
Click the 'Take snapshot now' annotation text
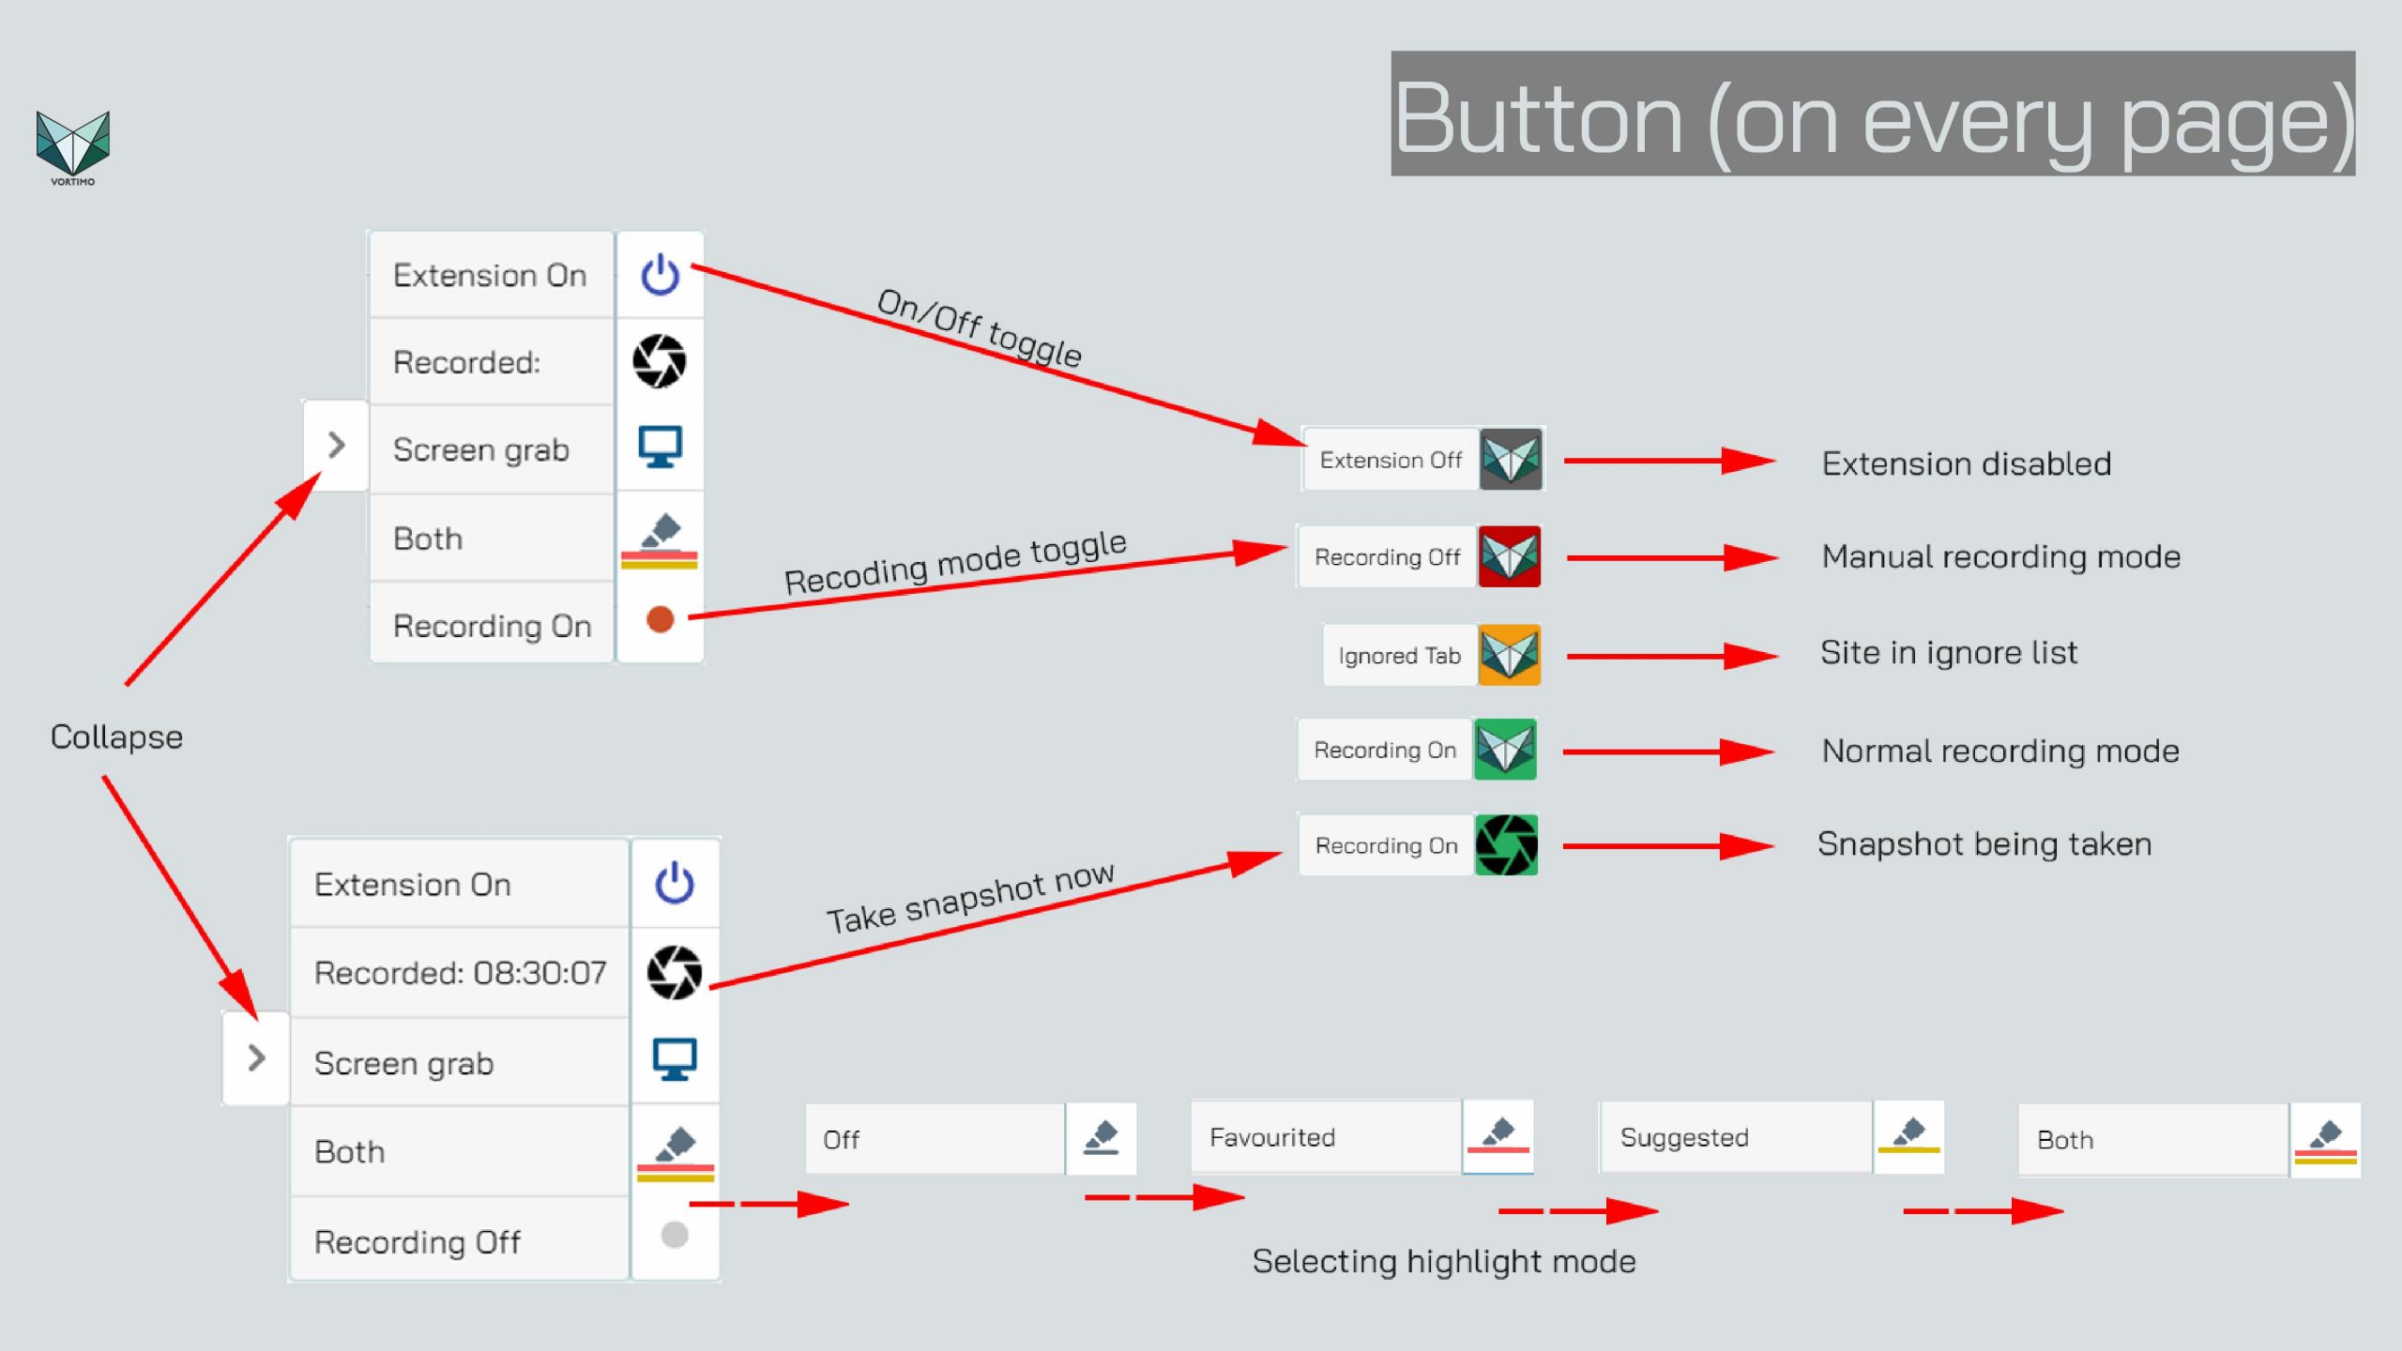pos(969,899)
